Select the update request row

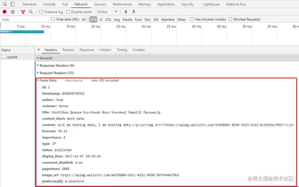pyautogui.click(x=17, y=57)
